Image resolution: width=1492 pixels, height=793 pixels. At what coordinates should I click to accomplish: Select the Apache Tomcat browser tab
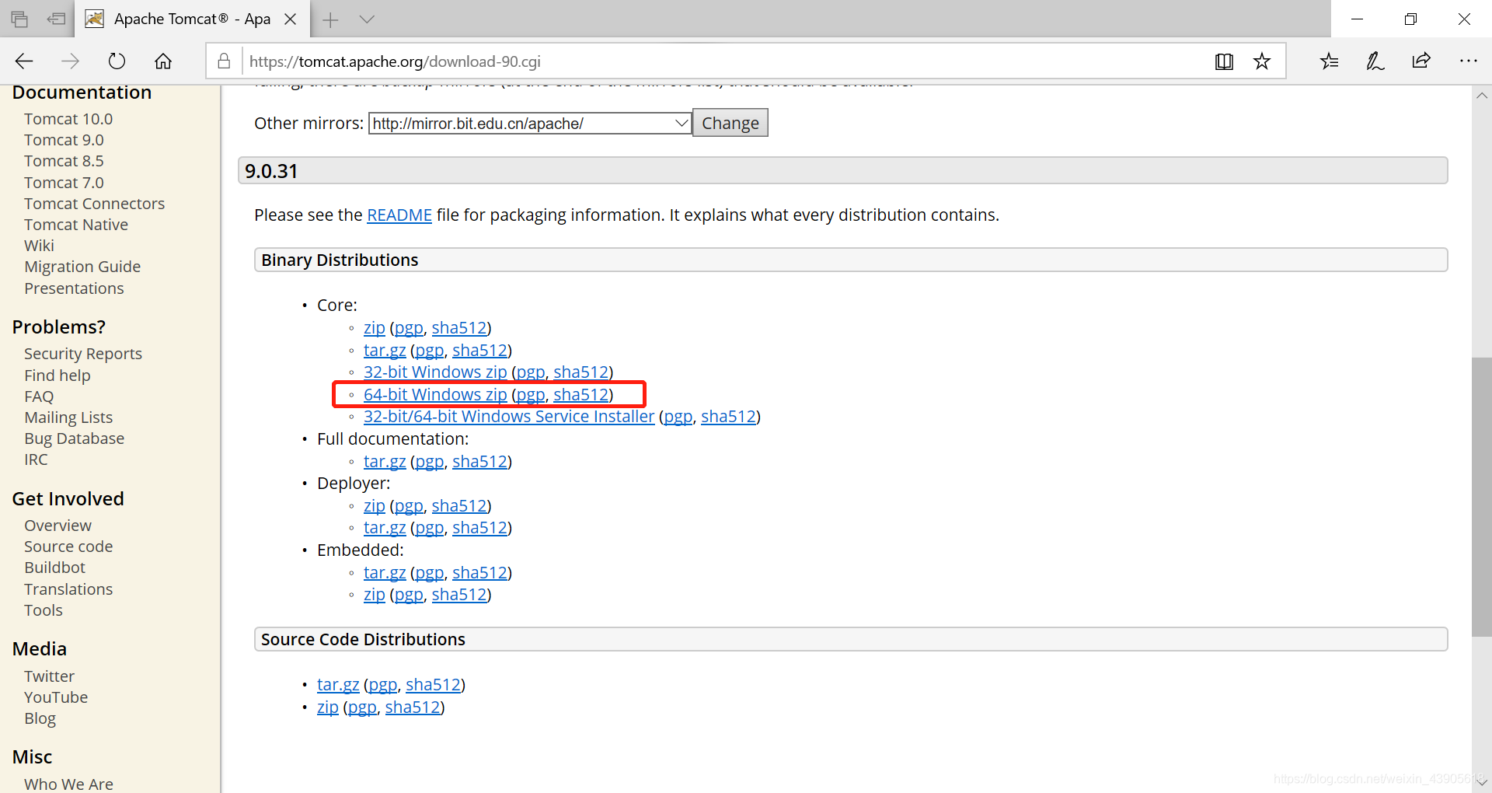192,19
